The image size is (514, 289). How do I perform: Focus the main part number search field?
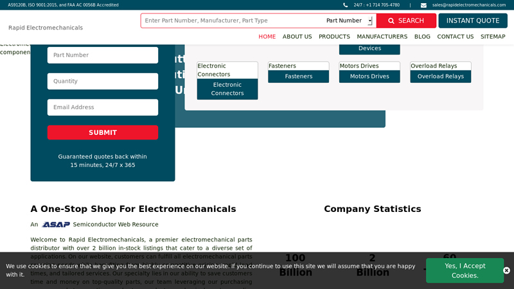click(x=233, y=21)
